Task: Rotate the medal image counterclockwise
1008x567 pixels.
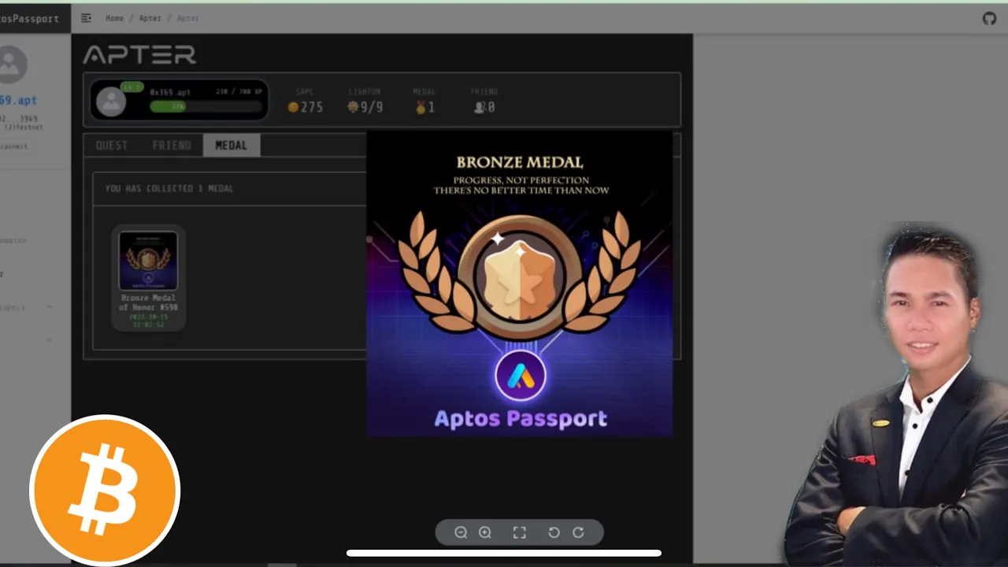Action: tap(554, 532)
